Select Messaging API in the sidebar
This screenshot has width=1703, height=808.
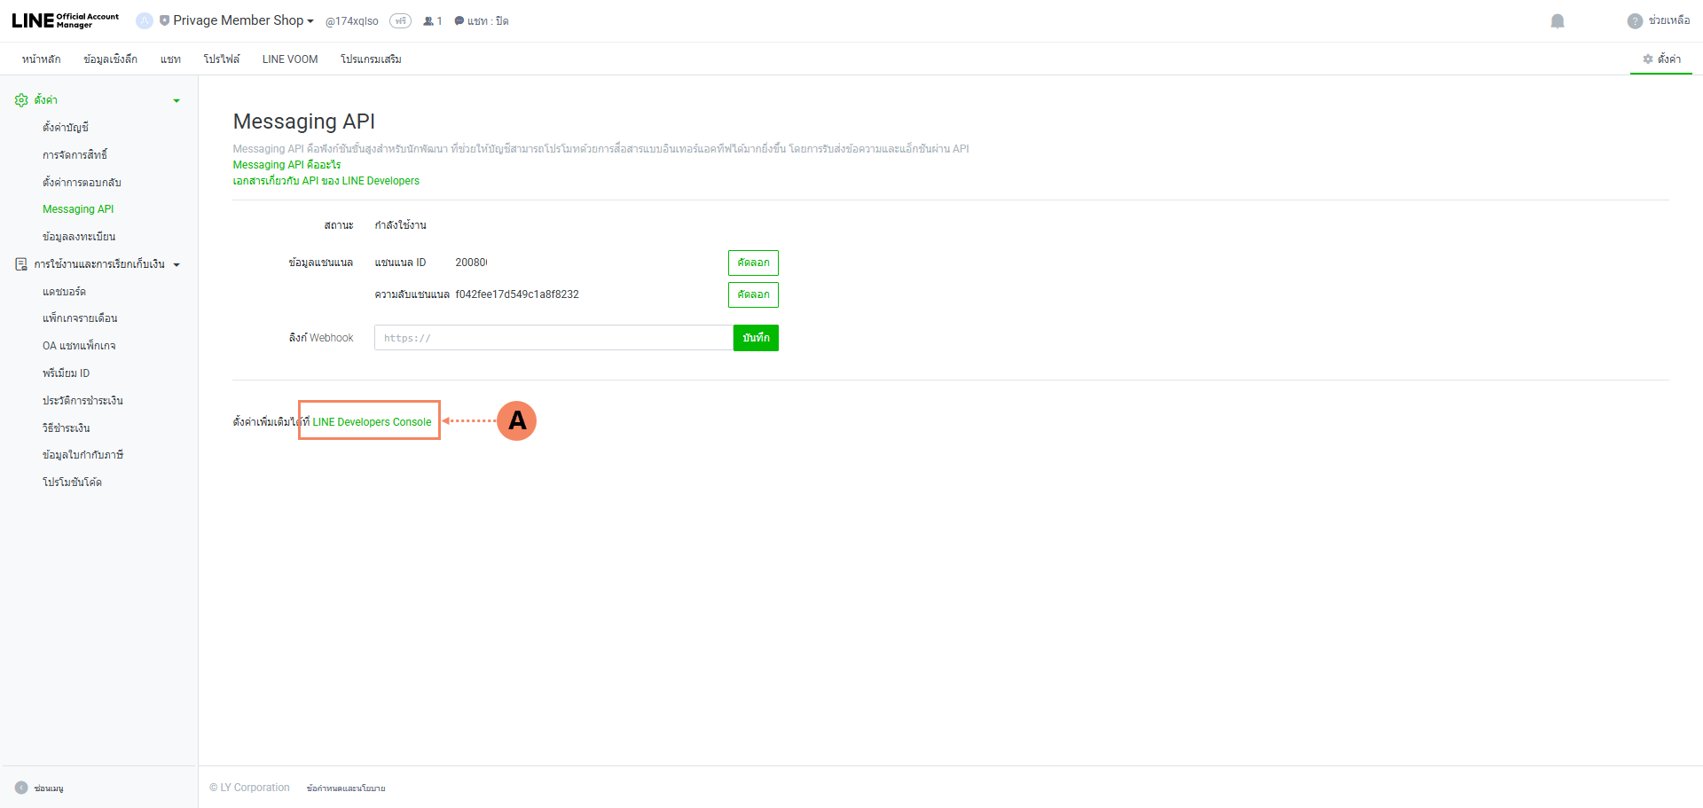(x=78, y=209)
